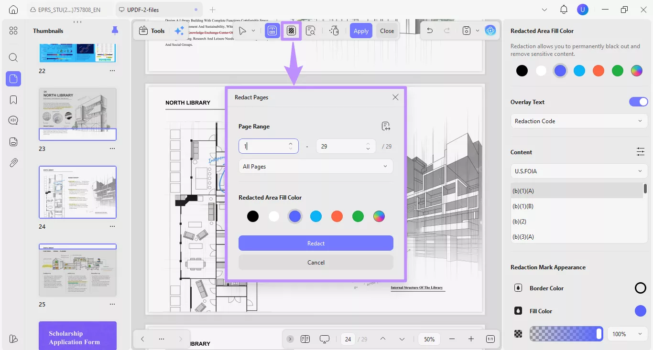Open the 100% opacity dropdown

point(627,334)
